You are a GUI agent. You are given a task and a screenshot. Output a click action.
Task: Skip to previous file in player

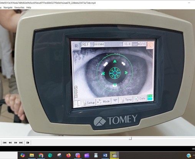point(5,143)
